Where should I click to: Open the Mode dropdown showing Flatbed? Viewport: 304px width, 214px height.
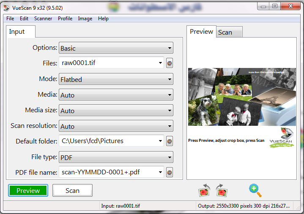(116, 79)
